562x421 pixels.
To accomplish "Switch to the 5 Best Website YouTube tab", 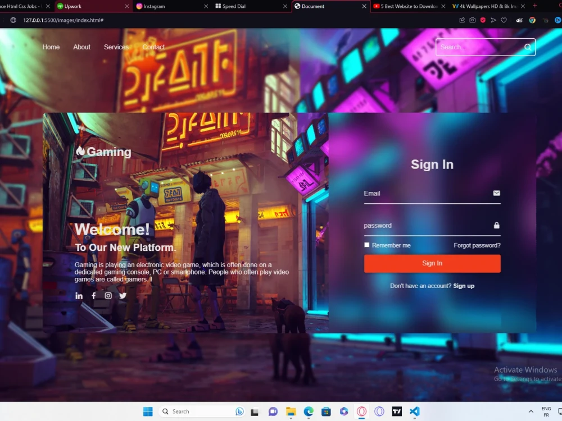I will (x=409, y=6).
